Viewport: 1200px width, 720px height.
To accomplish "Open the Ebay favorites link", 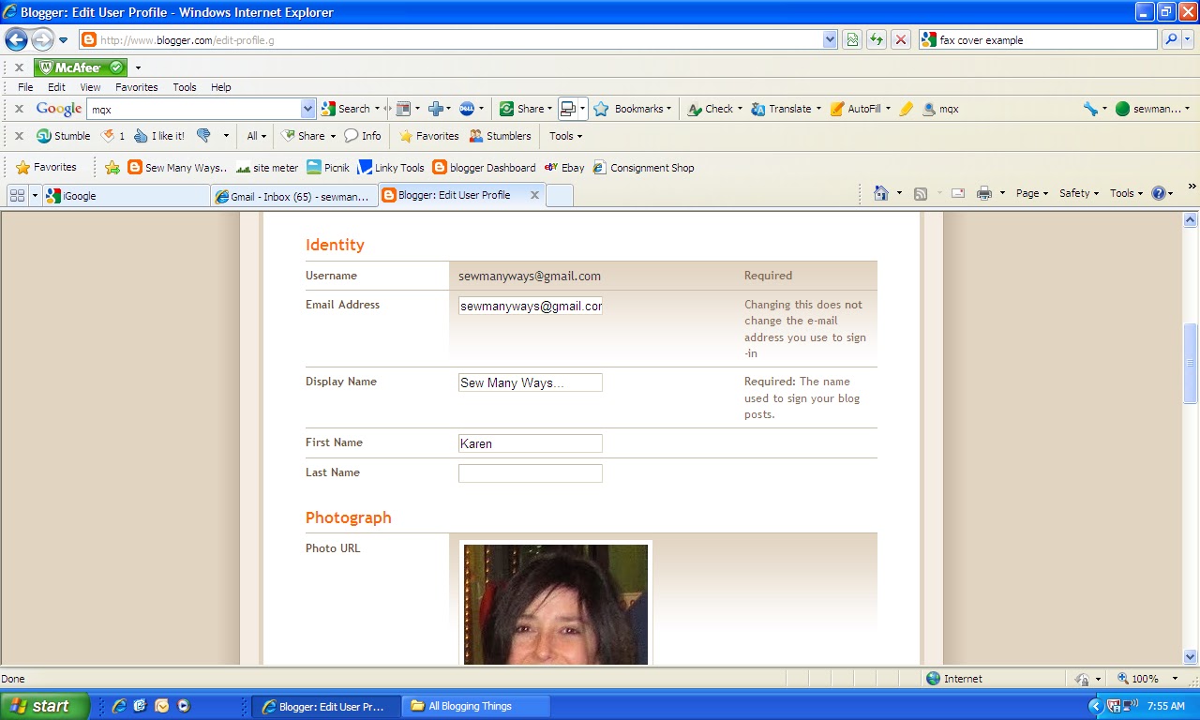I will tap(563, 168).
